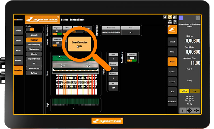
Task: Select printer 1 under Drucker
Action: pyautogui.click(x=28, y=29)
